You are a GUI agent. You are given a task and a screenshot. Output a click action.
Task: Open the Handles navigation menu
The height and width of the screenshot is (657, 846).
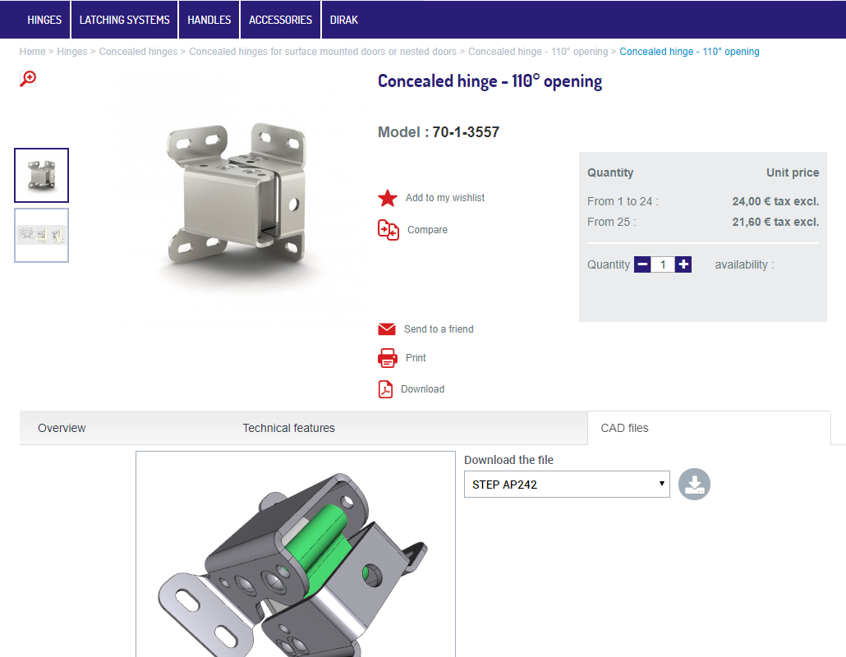(209, 20)
